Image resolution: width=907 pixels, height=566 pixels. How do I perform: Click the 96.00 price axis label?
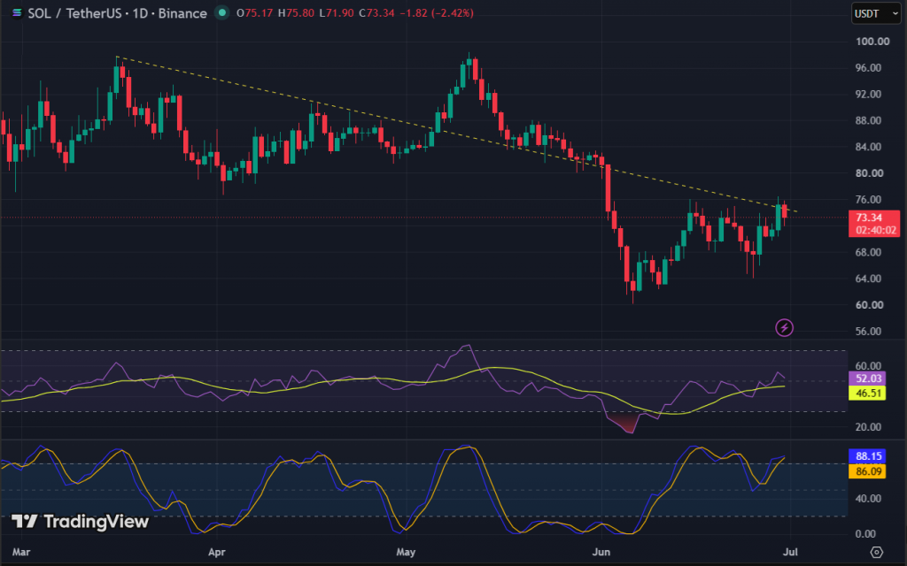coord(868,68)
